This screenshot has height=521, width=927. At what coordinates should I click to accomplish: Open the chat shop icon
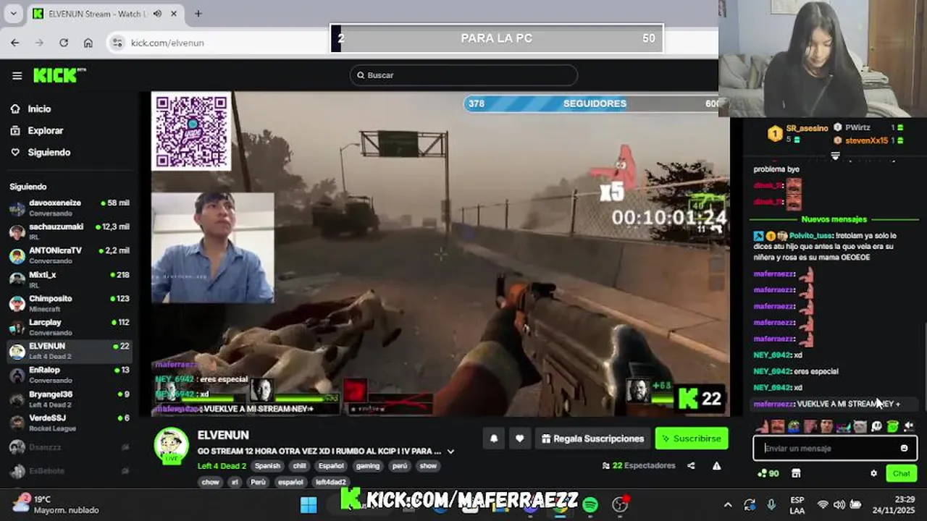(796, 473)
